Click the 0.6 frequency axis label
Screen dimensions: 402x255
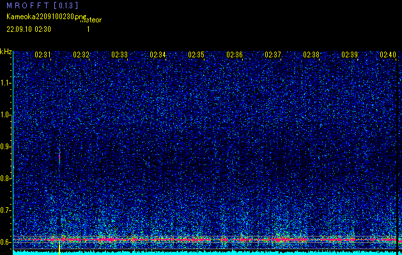(x=6, y=242)
